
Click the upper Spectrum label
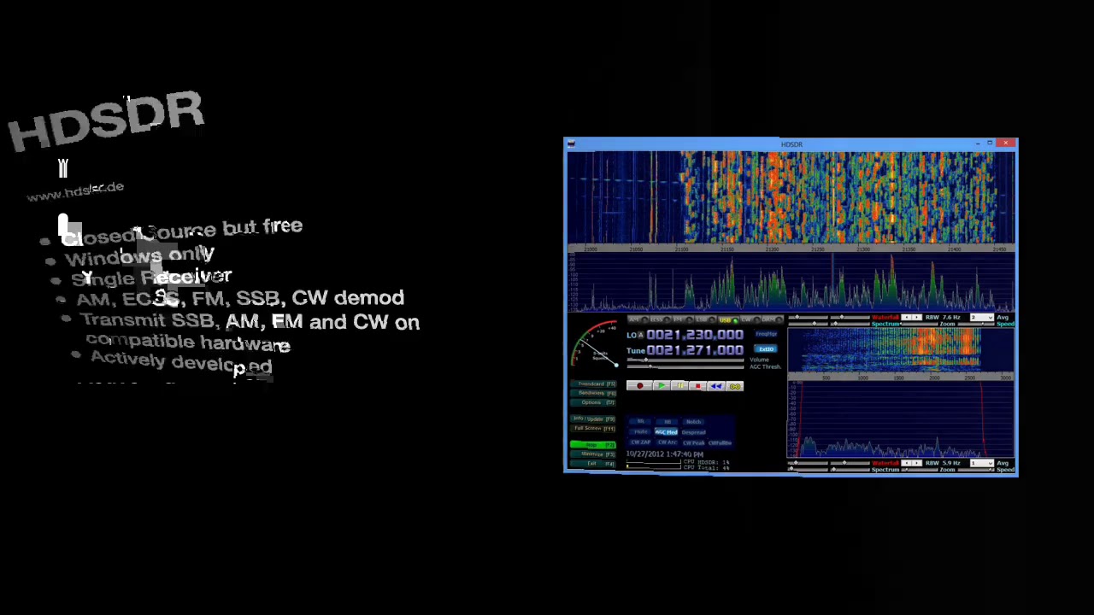885,325
